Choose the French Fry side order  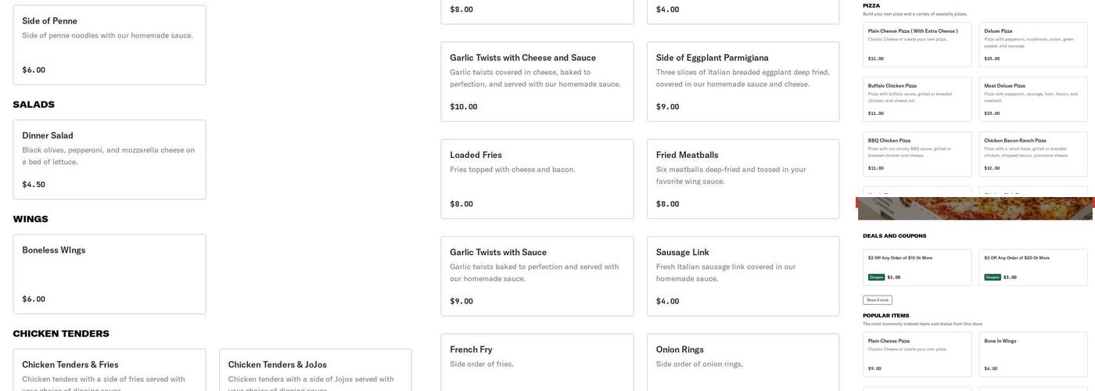(537, 361)
